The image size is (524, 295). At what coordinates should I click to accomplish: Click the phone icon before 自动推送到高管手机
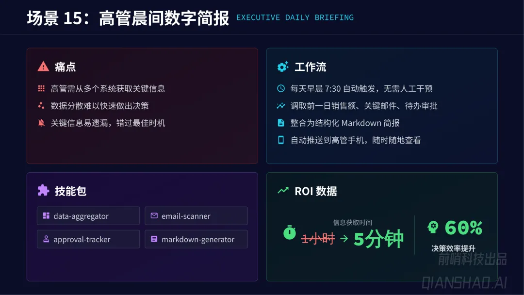(x=281, y=140)
